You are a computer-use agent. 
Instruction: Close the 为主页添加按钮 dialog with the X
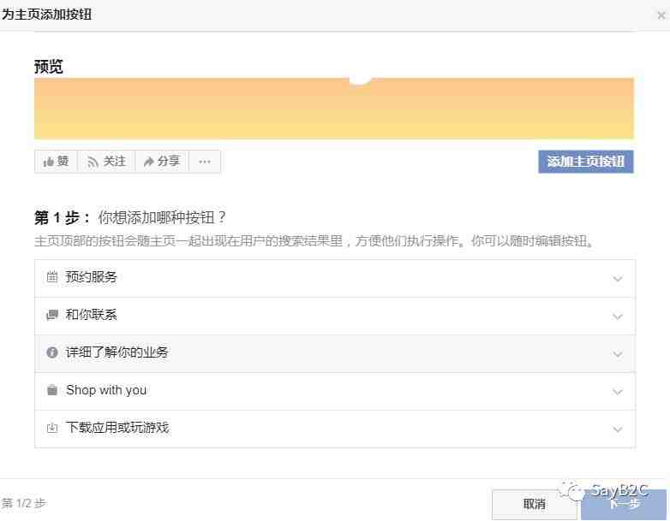(661, 15)
